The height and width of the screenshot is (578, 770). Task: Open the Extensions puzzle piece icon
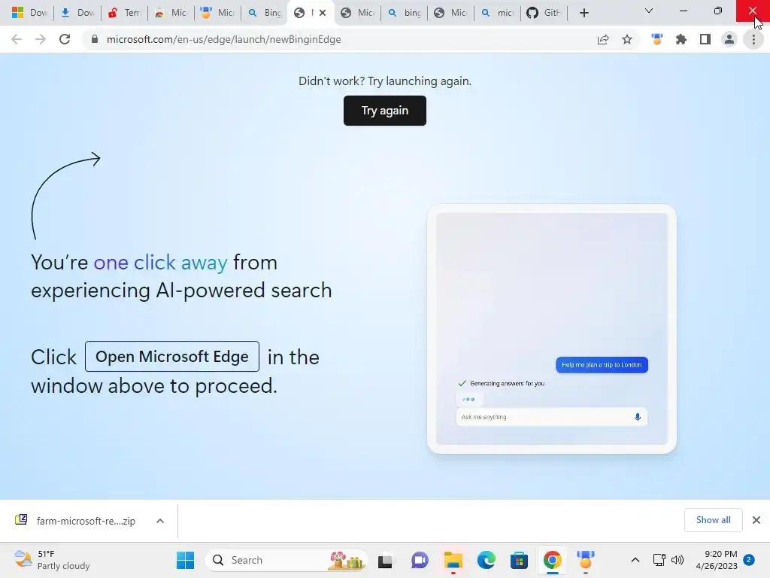coord(681,39)
